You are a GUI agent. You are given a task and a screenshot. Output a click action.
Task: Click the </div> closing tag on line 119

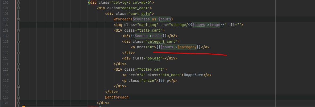pyautogui.click(x=111, y=92)
